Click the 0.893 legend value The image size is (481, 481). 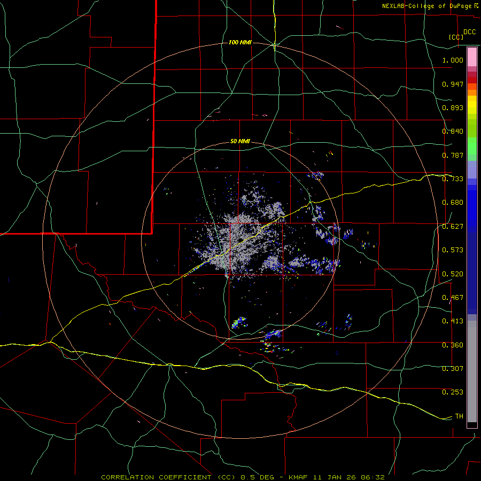point(453,107)
